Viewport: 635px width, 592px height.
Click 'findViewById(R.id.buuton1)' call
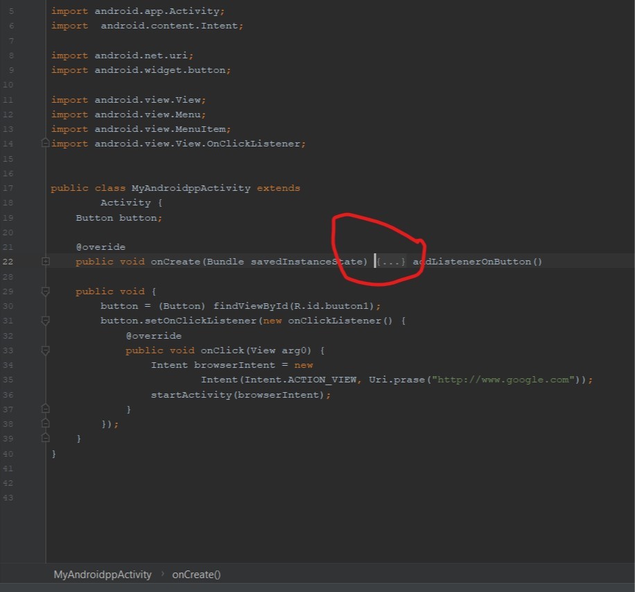(294, 306)
